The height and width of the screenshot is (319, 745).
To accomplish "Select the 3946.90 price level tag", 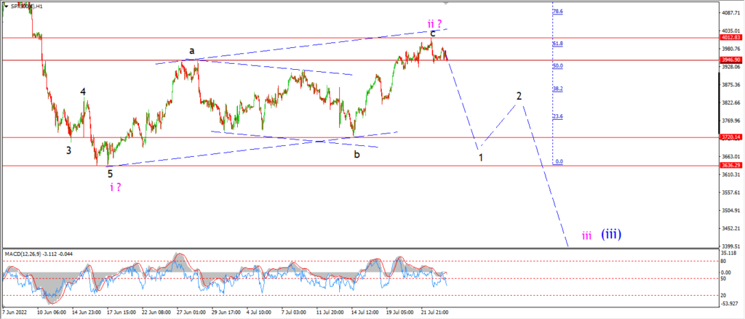I will pos(732,60).
